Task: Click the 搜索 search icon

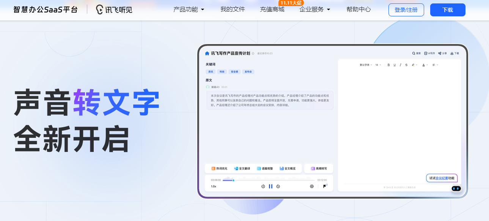Action: (x=414, y=54)
